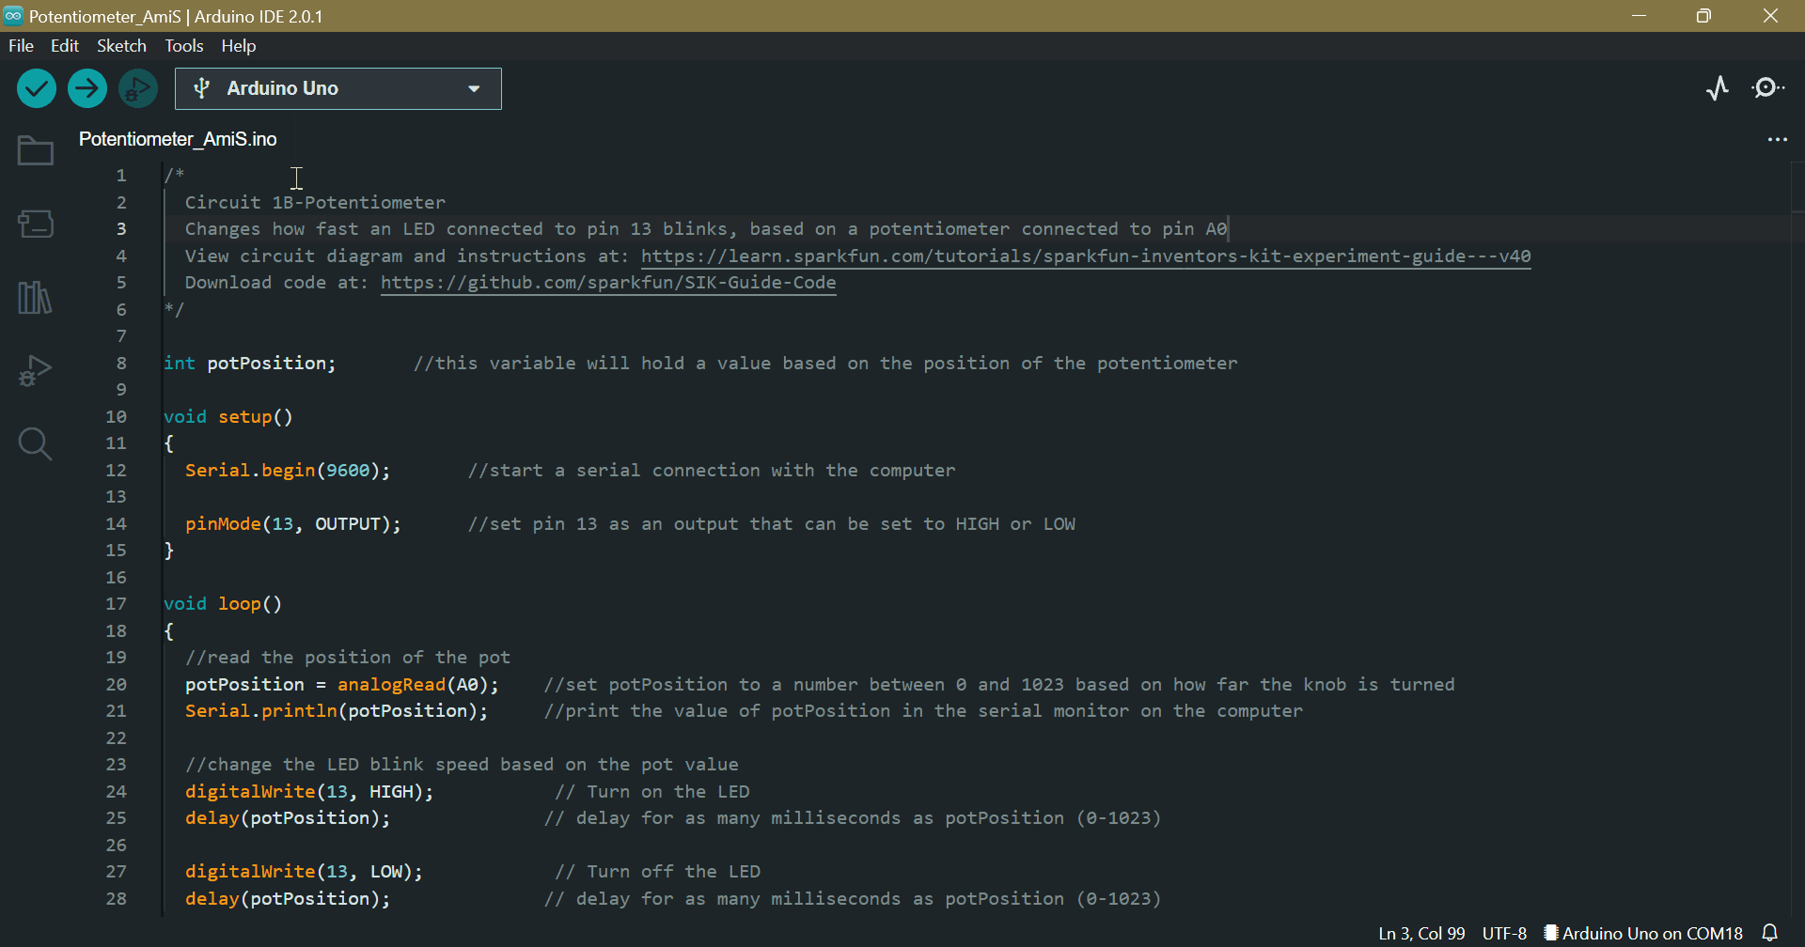
Task: Click line number 8 in gutter
Action: tap(121, 364)
